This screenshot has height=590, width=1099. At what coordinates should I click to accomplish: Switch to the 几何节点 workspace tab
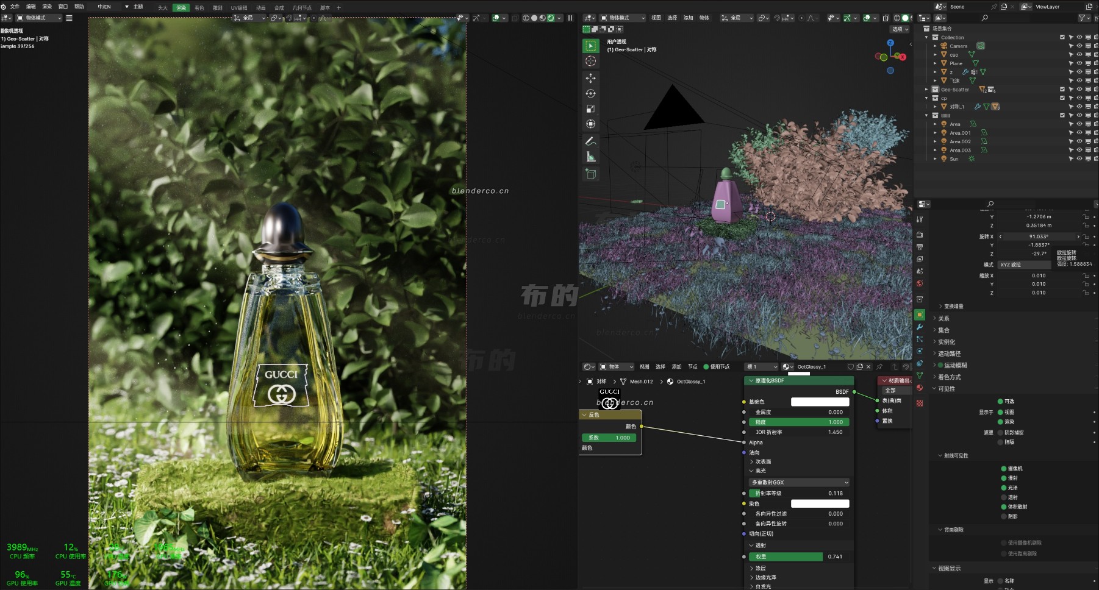click(302, 8)
